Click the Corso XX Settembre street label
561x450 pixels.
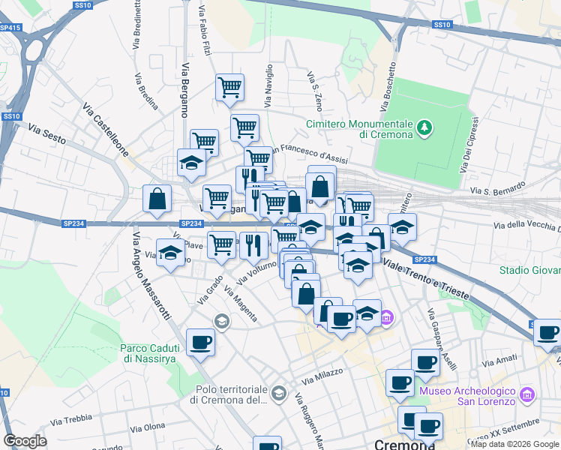click(503, 432)
